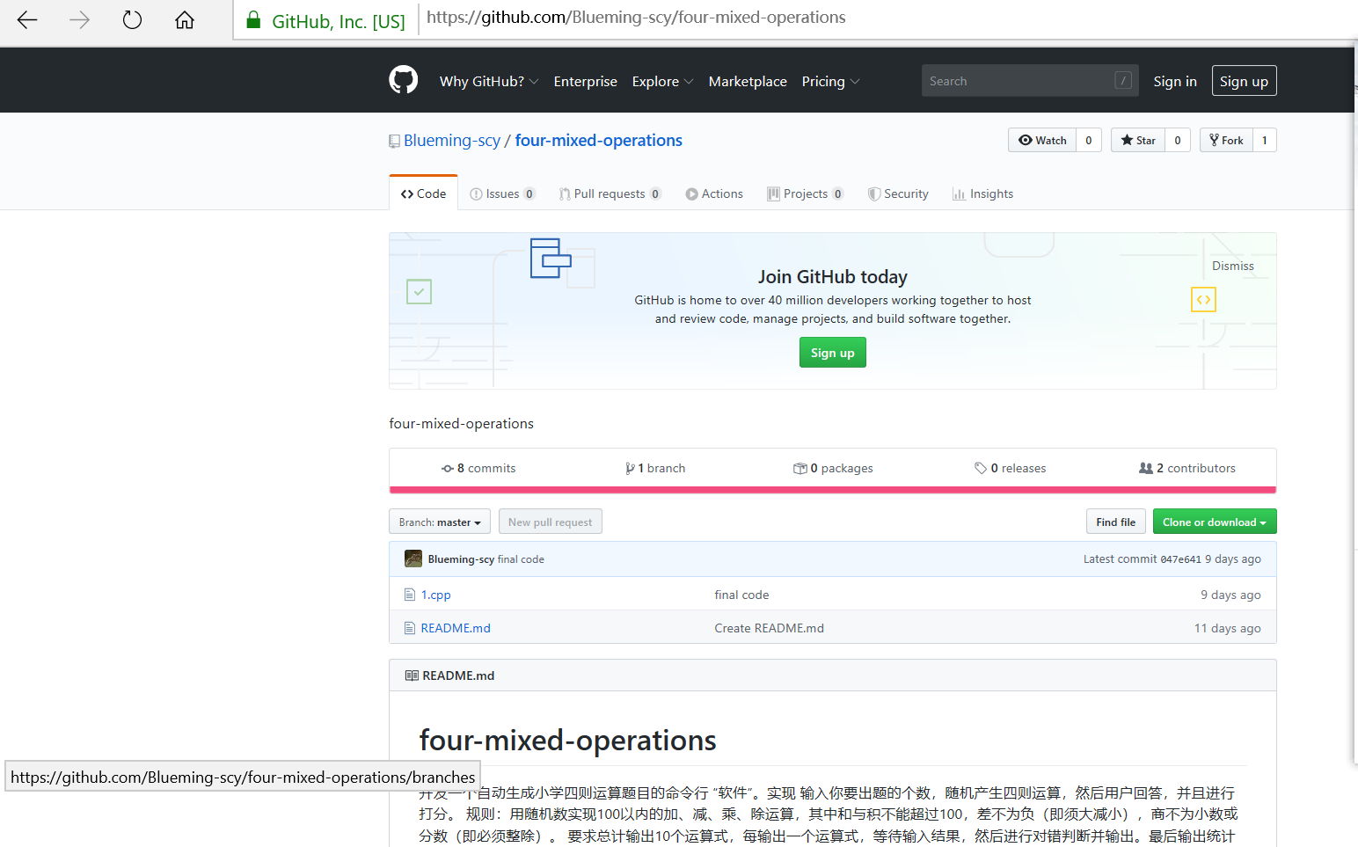Switch to the Code tab
The height and width of the screenshot is (847, 1358).
[424, 193]
